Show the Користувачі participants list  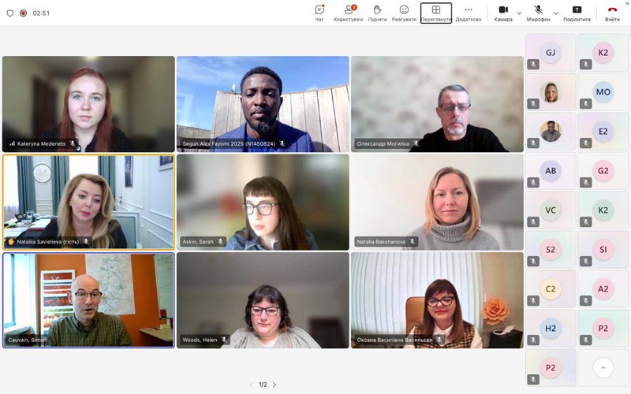click(349, 13)
